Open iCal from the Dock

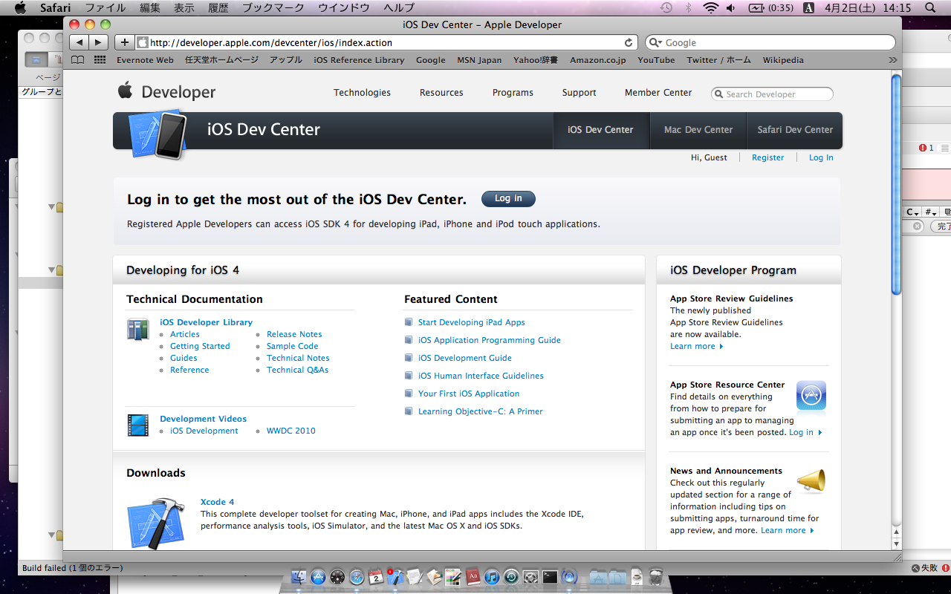tap(376, 577)
